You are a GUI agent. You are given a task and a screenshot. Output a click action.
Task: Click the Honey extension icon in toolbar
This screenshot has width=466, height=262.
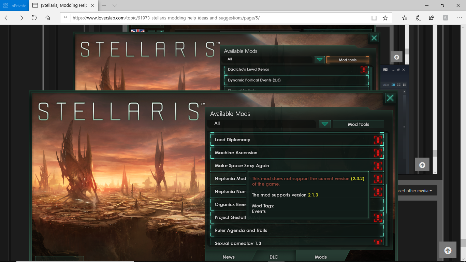[x=445, y=18]
